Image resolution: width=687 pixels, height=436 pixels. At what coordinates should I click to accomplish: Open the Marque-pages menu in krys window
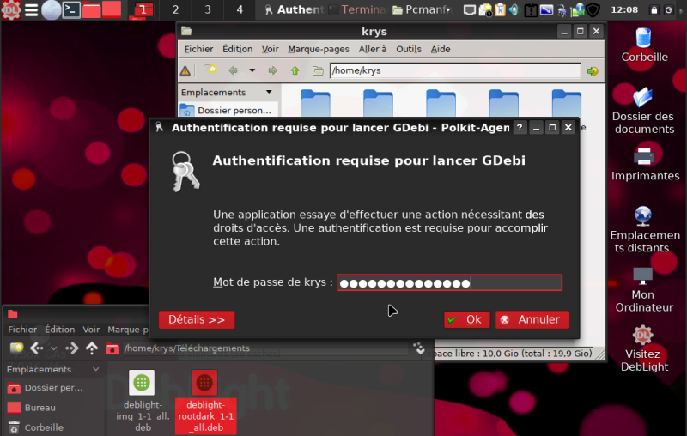tap(319, 49)
